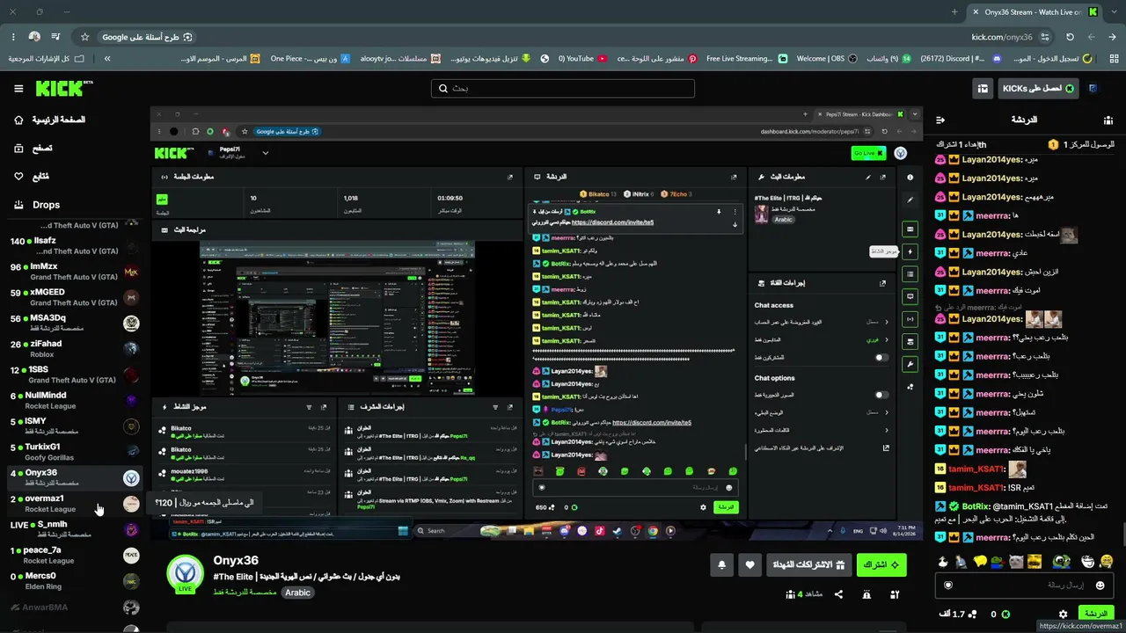Click the report siren icon below the video
Viewport: 1126px width, 633px height.
[866, 594]
